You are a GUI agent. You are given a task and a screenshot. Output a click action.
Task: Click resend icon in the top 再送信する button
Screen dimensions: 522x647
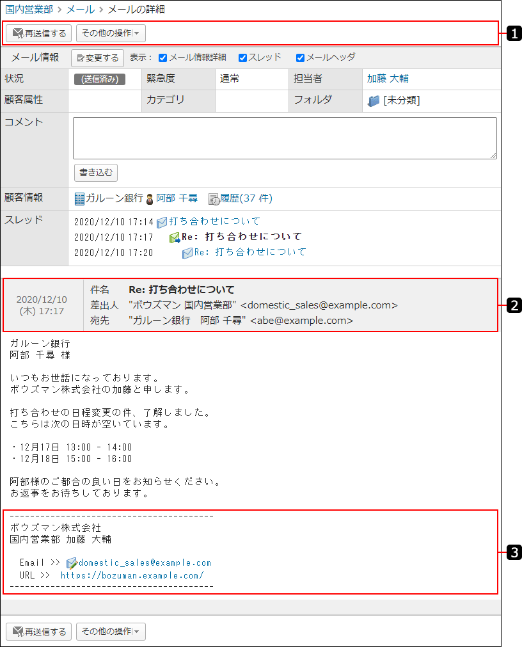(18, 33)
